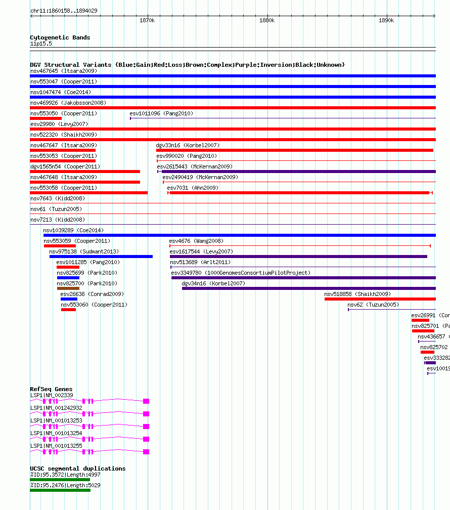Select the nsv522320 (Shaikh2009) label

tap(64, 135)
